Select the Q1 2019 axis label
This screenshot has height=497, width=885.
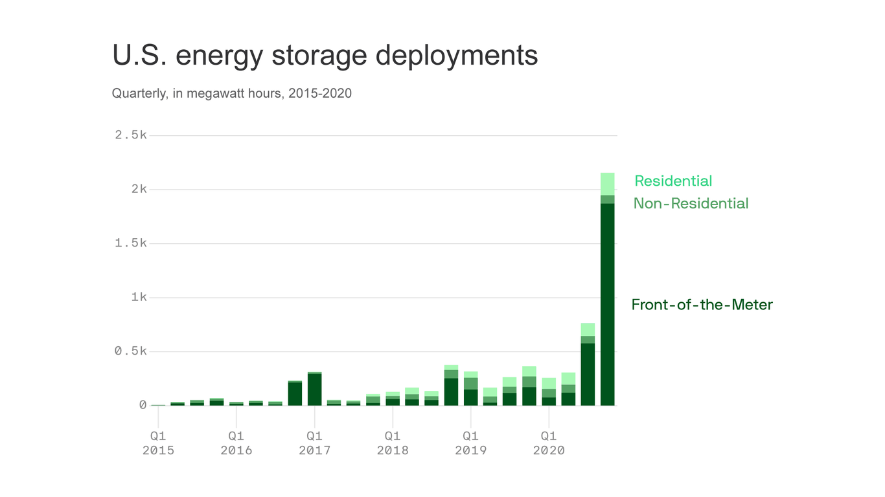(471, 443)
